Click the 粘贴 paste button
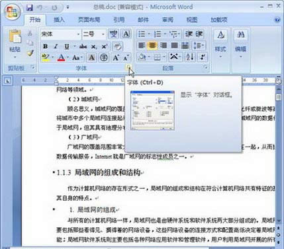Screen dimensions: 284x249 click(15, 40)
